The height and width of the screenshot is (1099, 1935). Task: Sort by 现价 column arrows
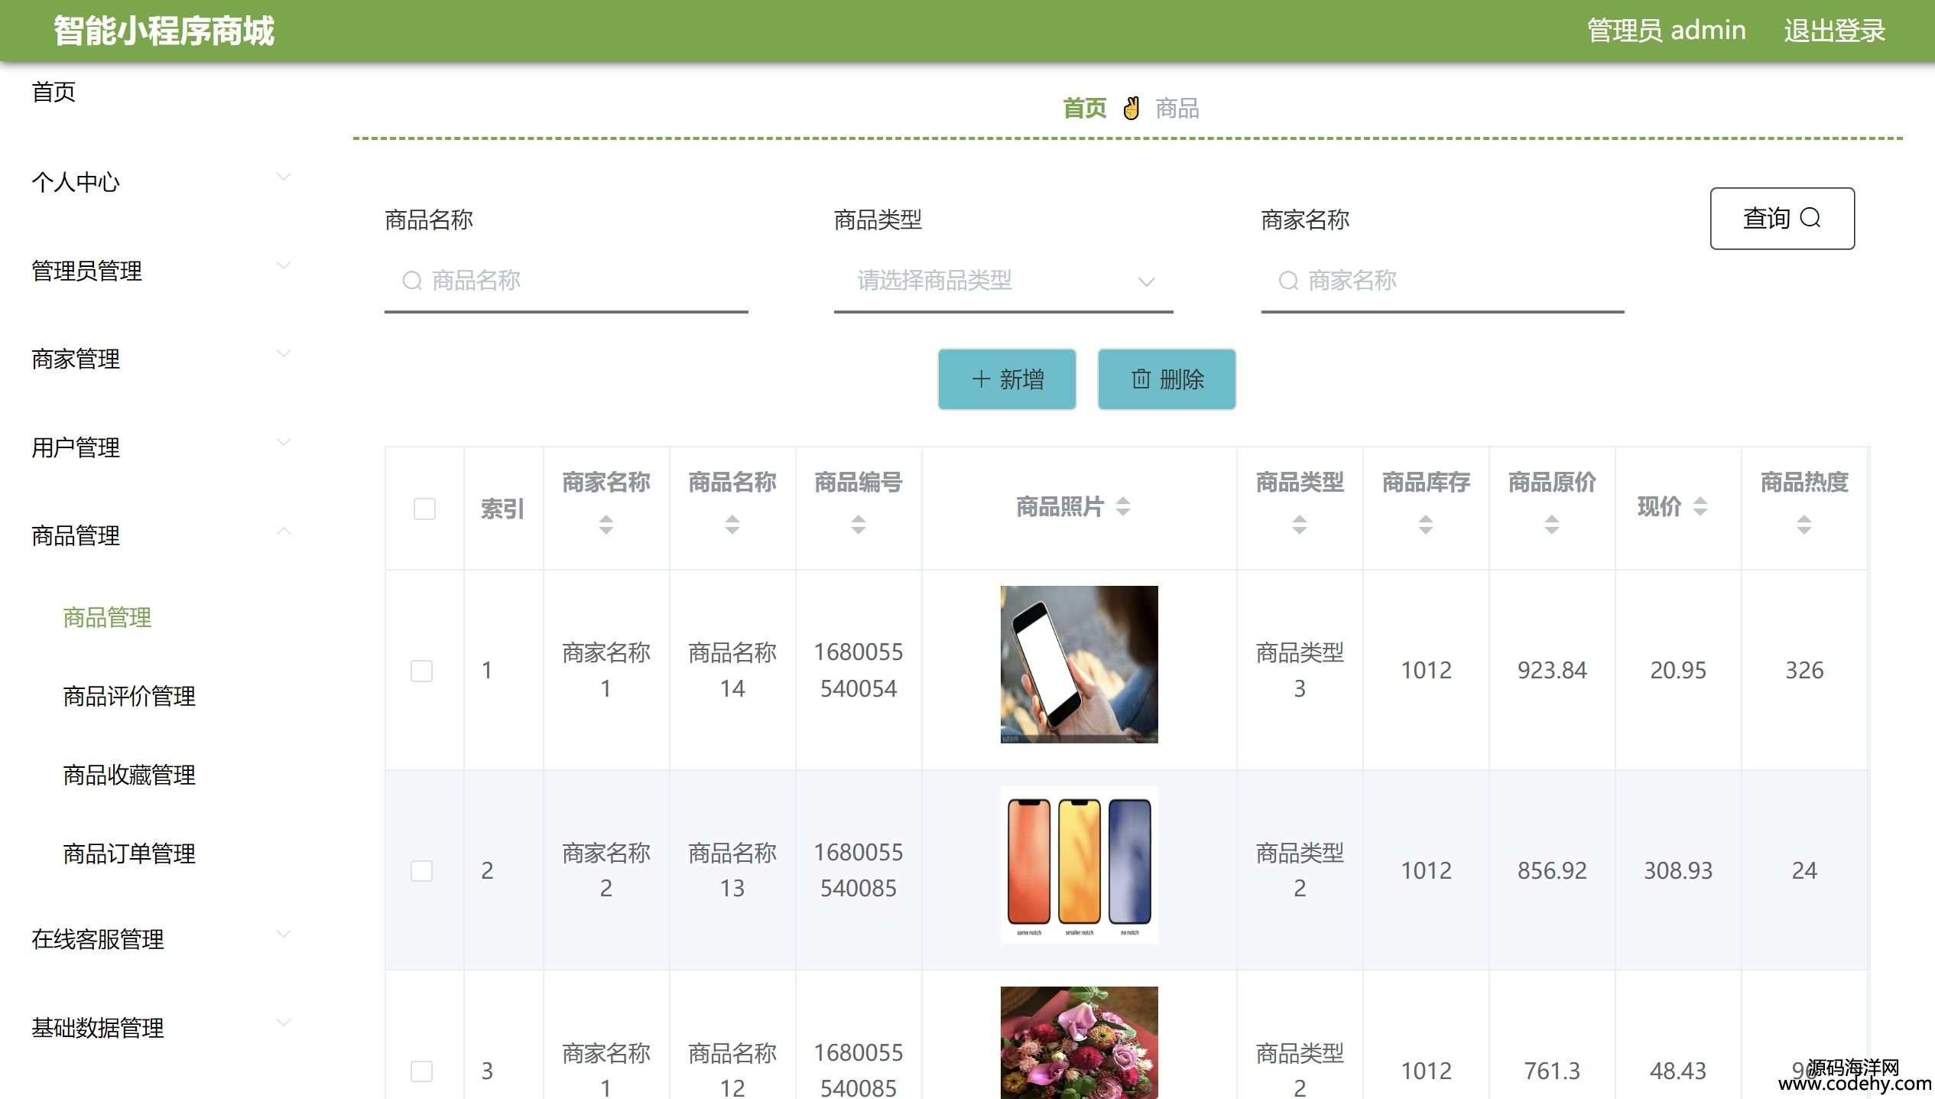click(x=1700, y=506)
